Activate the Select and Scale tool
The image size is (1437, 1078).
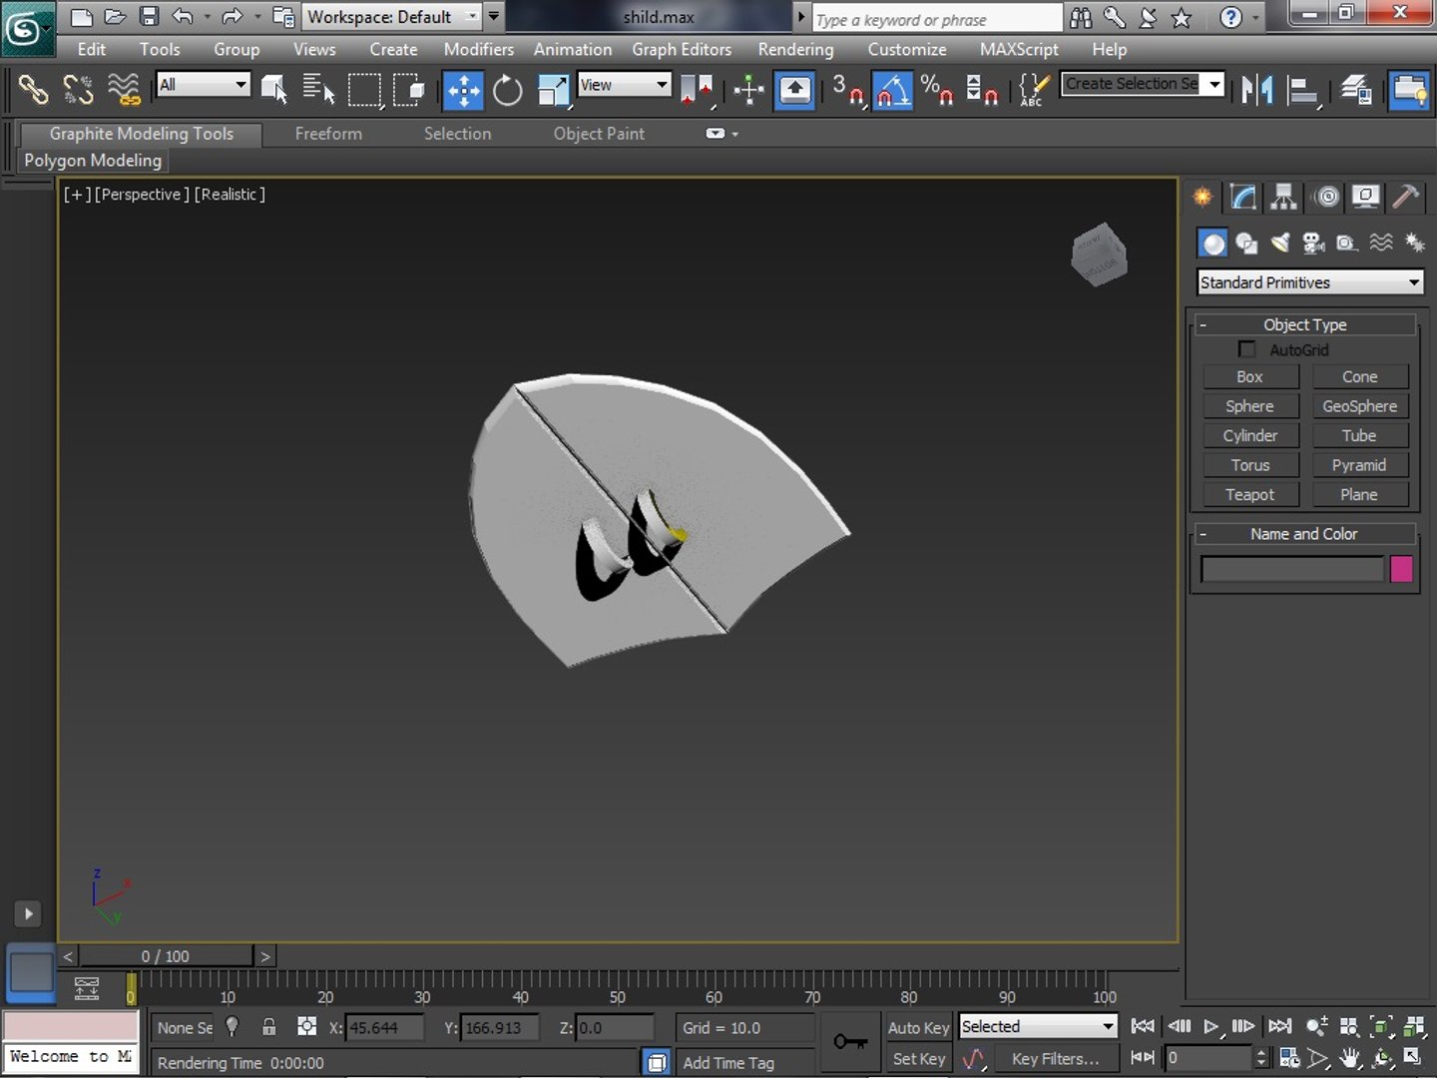(553, 90)
